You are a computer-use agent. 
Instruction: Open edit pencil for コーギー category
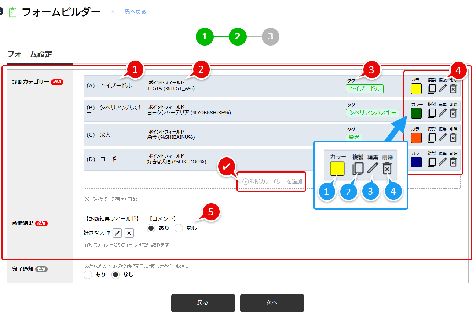tap(442, 162)
